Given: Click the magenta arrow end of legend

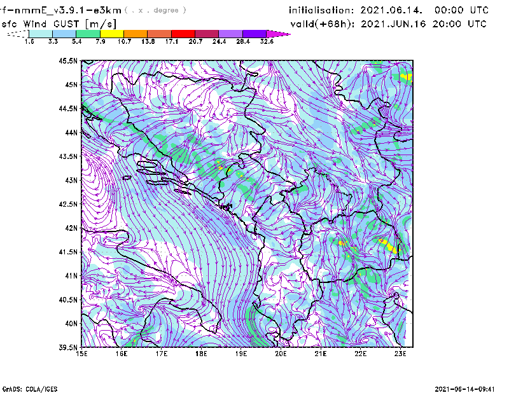Looking at the screenshot, I should click(278, 34).
